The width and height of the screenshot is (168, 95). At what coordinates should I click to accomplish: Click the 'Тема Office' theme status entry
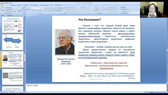pyautogui.click(x=12, y=92)
